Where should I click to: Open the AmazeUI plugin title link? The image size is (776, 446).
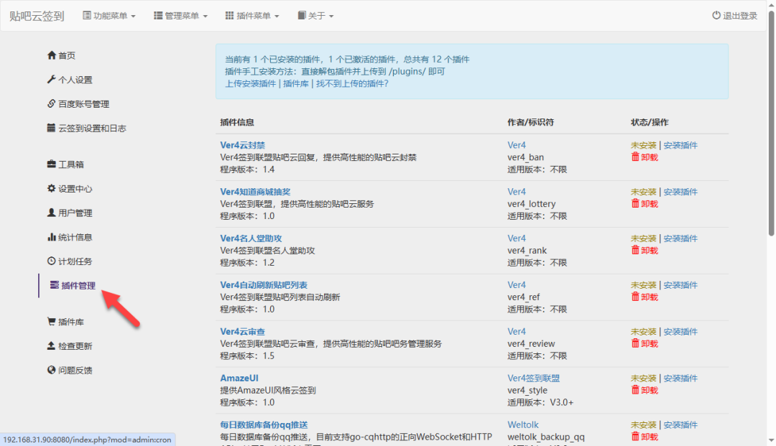tap(239, 378)
